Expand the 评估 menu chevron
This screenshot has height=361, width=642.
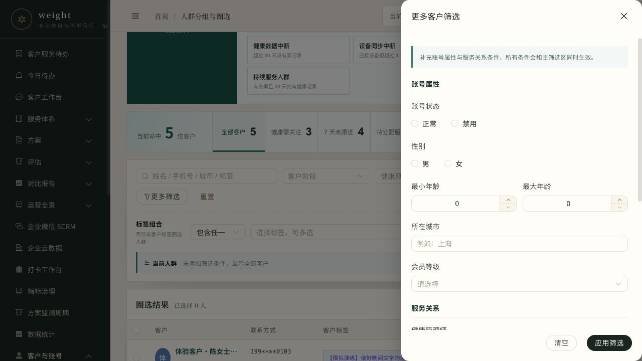click(x=89, y=162)
